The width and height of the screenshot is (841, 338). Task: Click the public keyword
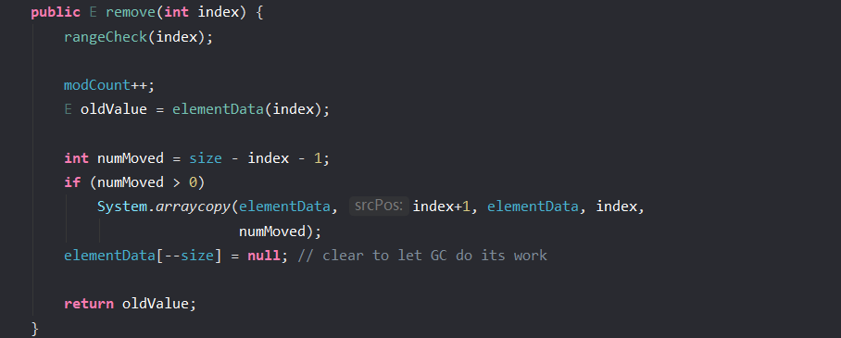[x=56, y=12]
